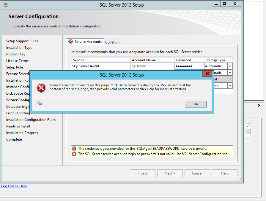
Task: Switch to the Service Accounts tab
Action: [85, 42]
